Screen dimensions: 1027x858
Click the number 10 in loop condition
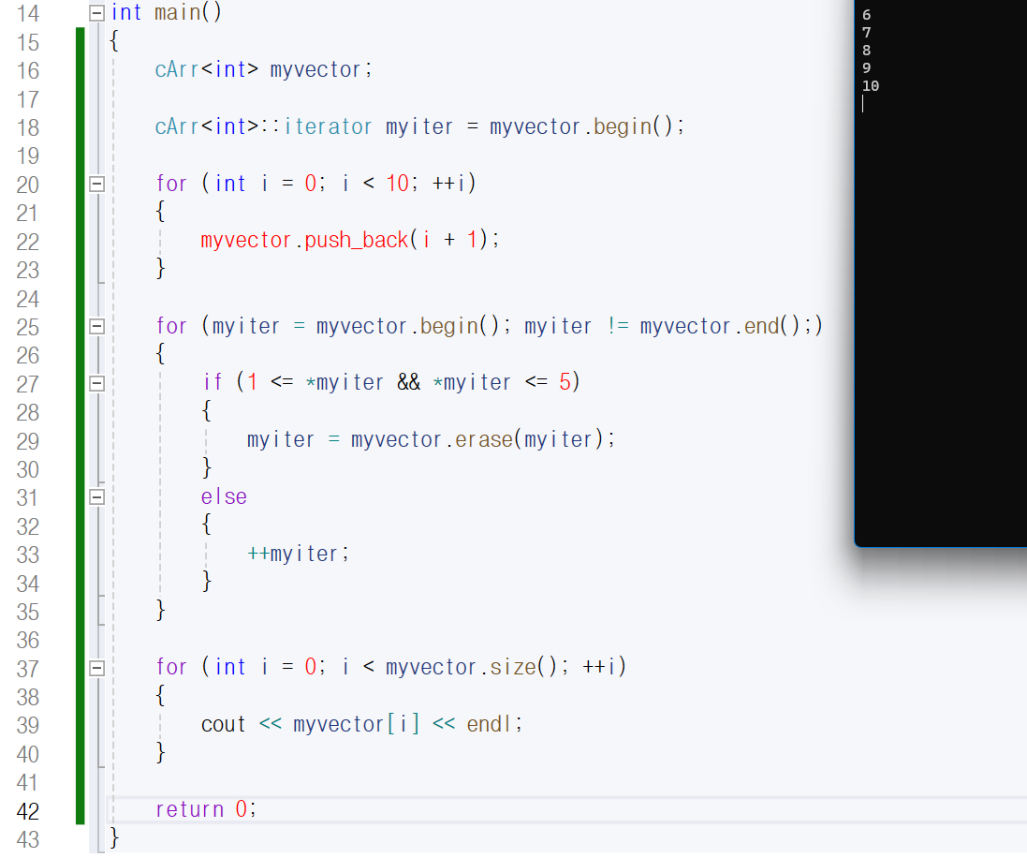pos(398,184)
